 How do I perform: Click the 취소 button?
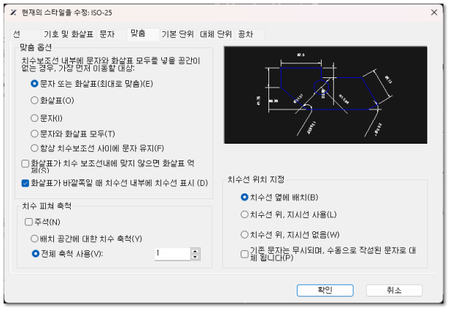[x=394, y=290]
